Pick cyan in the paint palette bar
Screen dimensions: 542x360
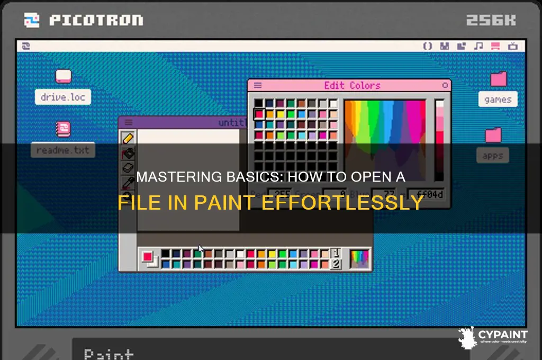[293, 265]
